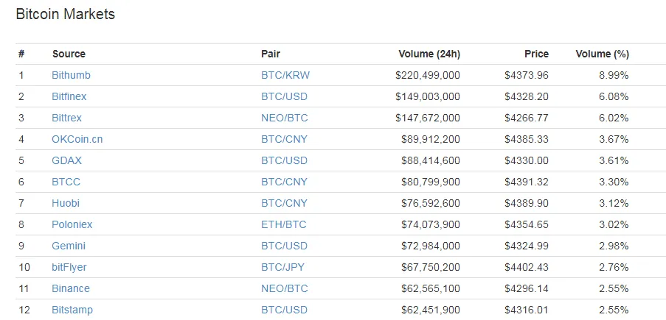Select the $76,592,600 volume cell
Screen dimensions: 666x320
(x=431, y=203)
